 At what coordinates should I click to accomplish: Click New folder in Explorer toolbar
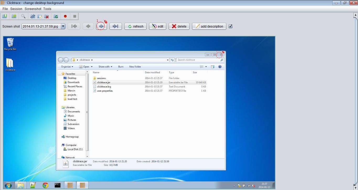point(135,67)
